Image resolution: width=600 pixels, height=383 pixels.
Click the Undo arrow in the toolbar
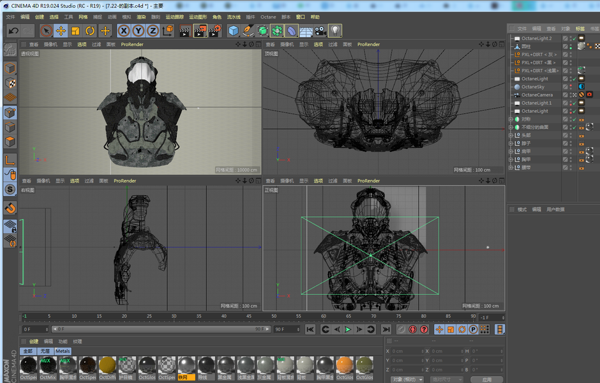13,31
